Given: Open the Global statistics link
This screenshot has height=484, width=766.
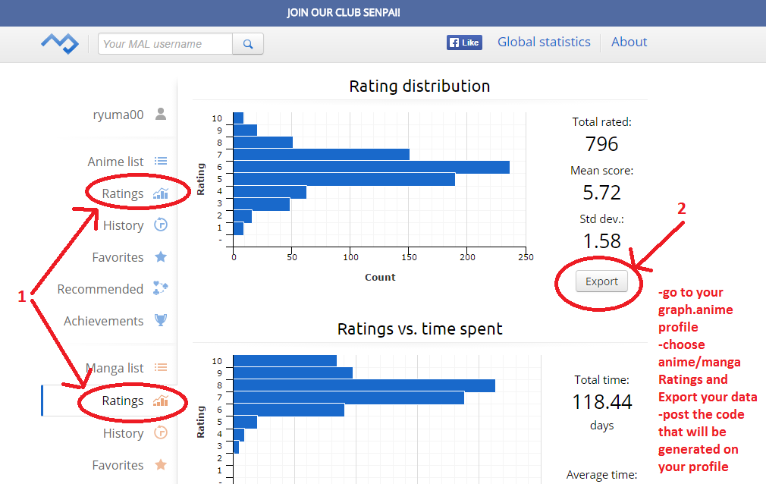Looking at the screenshot, I should point(544,42).
